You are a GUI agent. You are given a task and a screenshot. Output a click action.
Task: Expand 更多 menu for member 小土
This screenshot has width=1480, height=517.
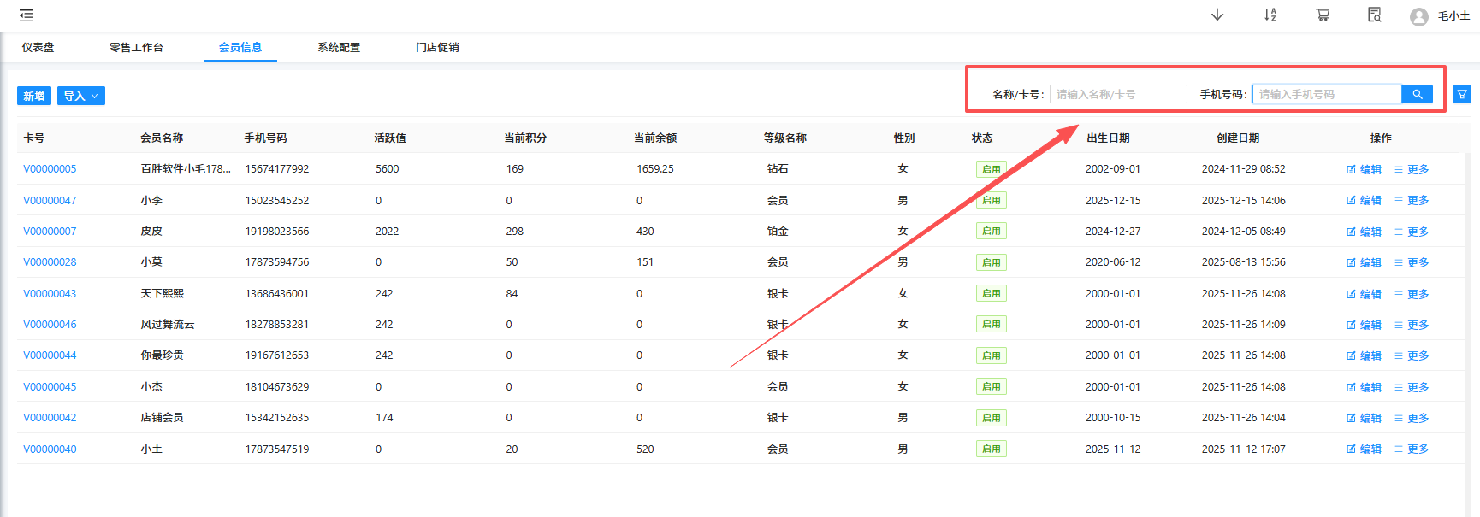click(1412, 449)
